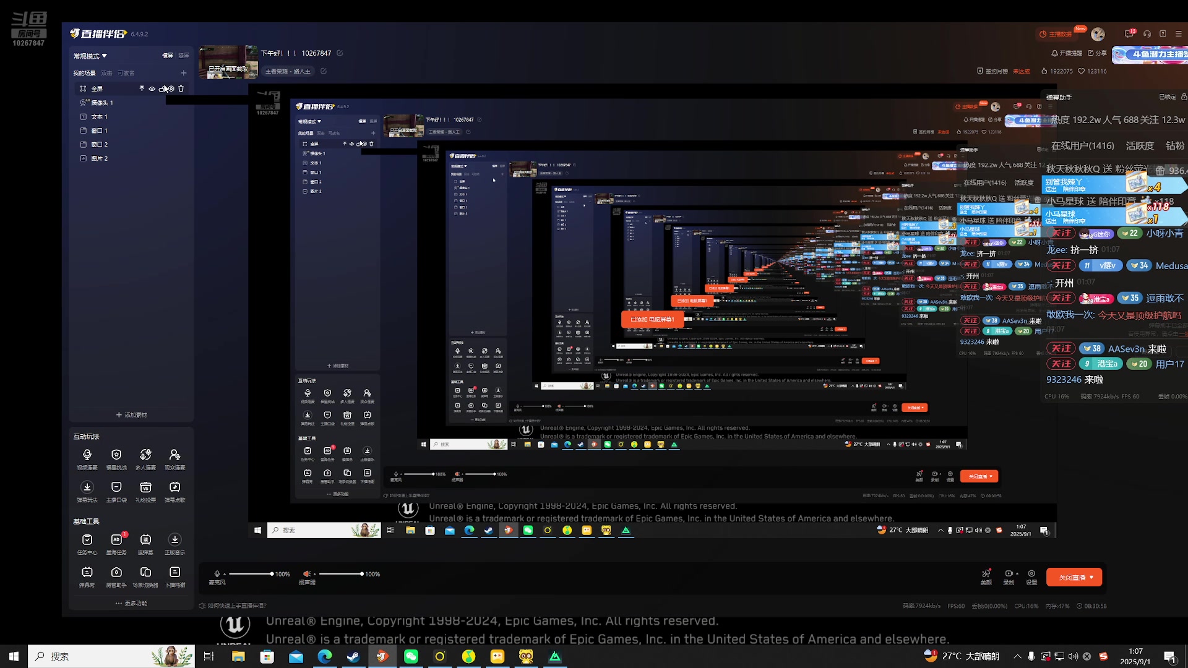Open the 场景切换器 scene switcher

[x=145, y=576]
